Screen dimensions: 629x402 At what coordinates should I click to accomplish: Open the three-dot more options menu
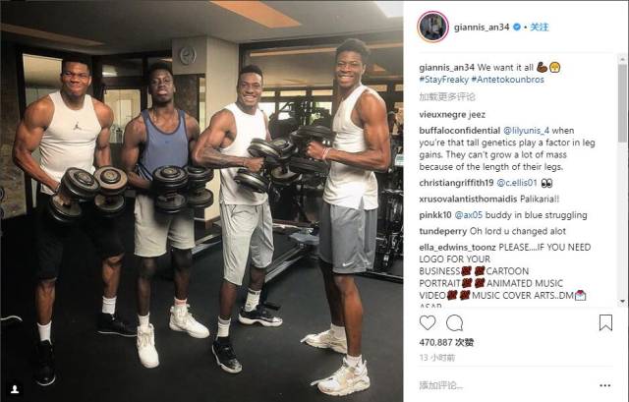click(x=605, y=385)
